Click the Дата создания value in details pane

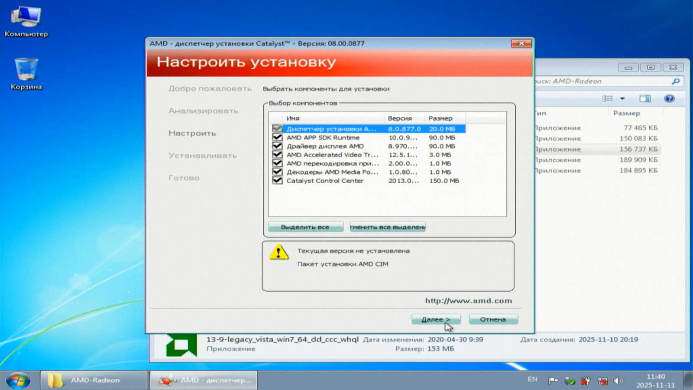(x=608, y=339)
